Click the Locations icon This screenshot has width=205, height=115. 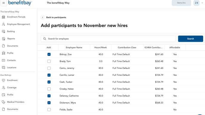tap(4, 67)
